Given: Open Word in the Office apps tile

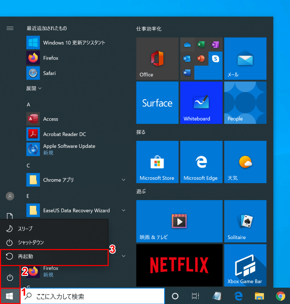Looking at the screenshot, I should tap(187, 73).
